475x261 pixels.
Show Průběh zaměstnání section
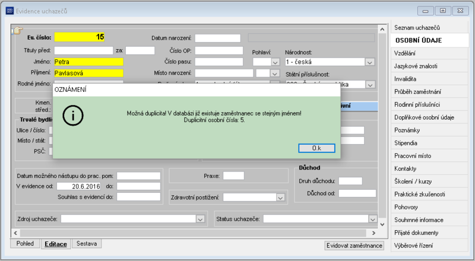pyautogui.click(x=429, y=92)
